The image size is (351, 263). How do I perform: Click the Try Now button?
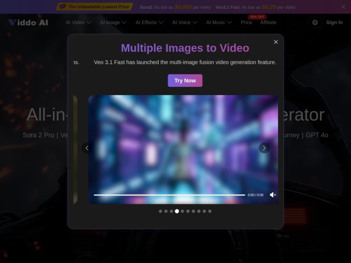185,80
